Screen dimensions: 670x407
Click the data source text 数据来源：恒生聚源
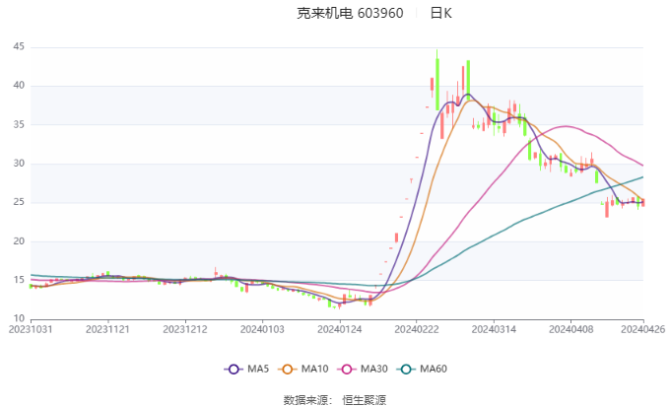tap(335, 400)
